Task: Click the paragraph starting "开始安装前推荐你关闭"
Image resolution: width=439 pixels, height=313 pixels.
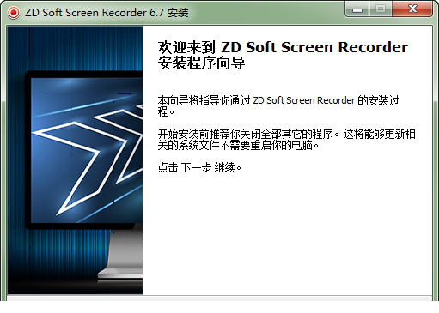Action: tap(286, 140)
